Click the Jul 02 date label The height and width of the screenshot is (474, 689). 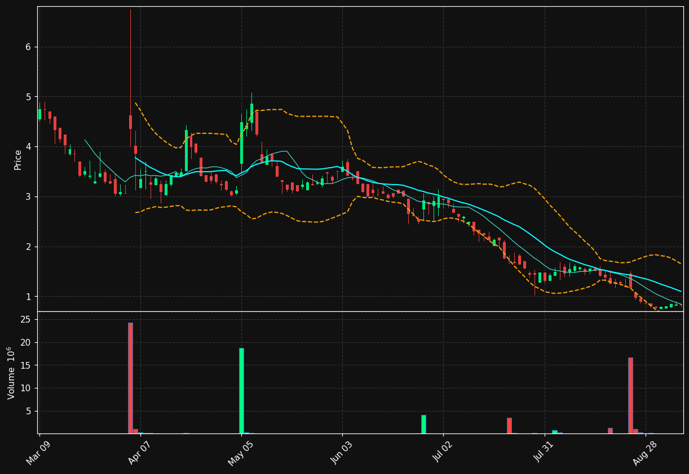tap(443, 452)
